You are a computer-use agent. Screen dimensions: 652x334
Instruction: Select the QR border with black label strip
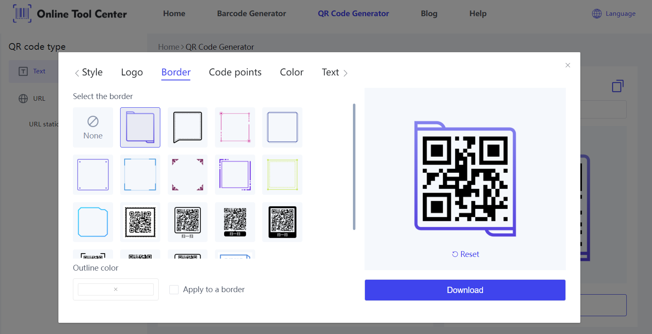(x=235, y=222)
